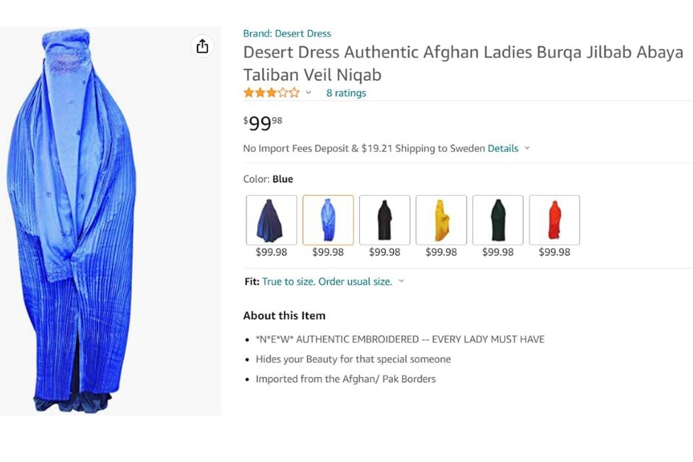
Task: Click the shipping Details link
Action: (503, 148)
